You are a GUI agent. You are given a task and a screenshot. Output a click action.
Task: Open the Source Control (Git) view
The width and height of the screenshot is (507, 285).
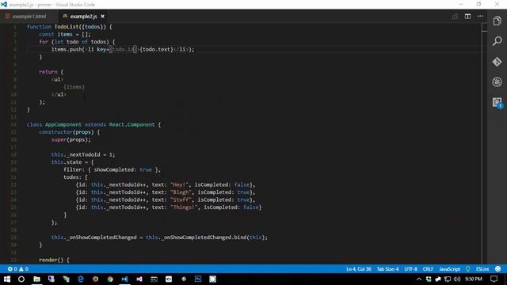497,62
